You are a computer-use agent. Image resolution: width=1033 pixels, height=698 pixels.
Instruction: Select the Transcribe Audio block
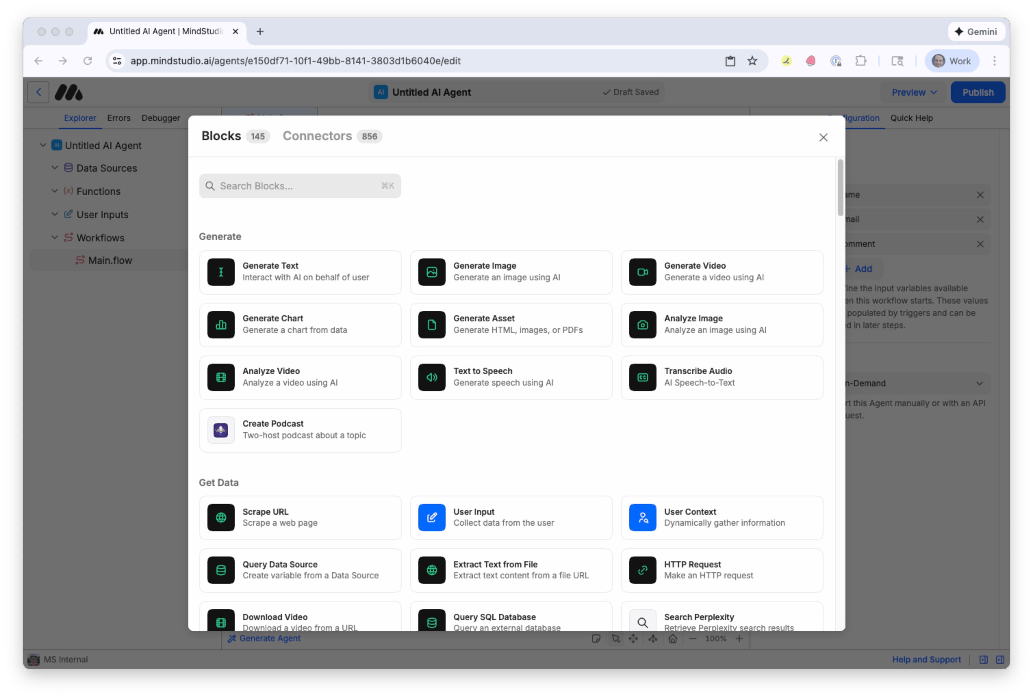point(722,377)
